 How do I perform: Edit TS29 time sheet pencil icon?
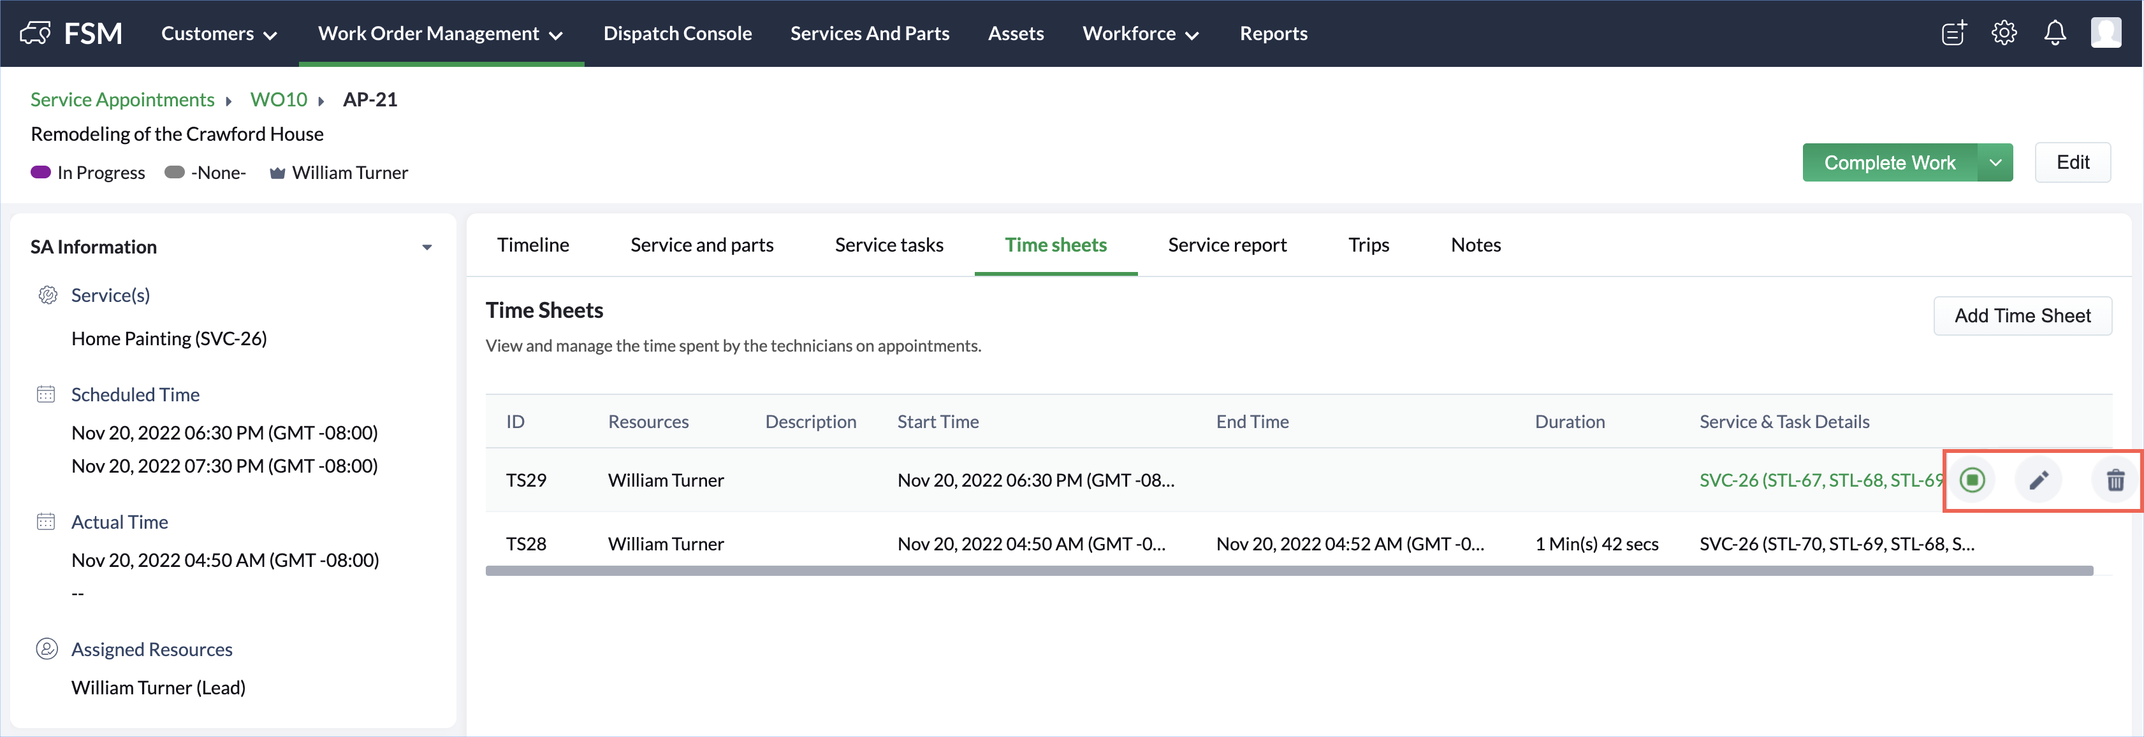pyautogui.click(x=2038, y=480)
